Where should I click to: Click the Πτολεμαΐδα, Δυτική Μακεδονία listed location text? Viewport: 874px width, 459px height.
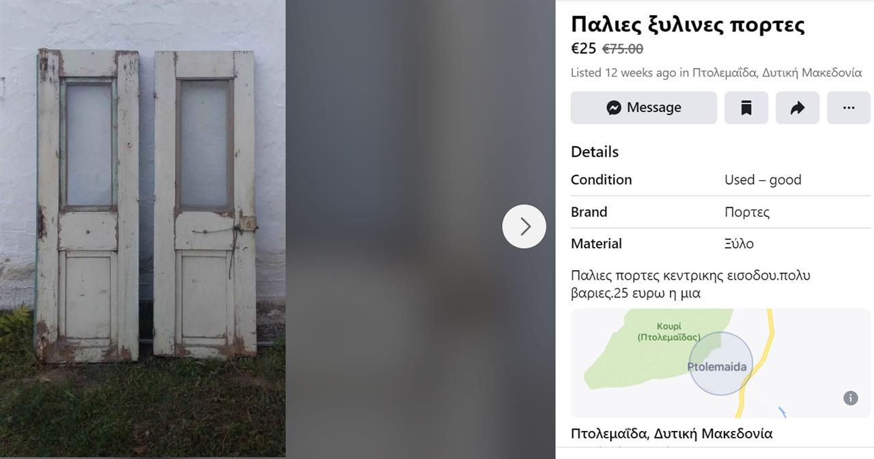(777, 73)
